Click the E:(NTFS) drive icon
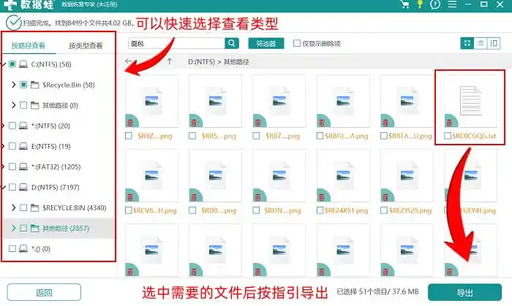Image resolution: width=512 pixels, height=306 pixels. pyautogui.click(x=23, y=146)
